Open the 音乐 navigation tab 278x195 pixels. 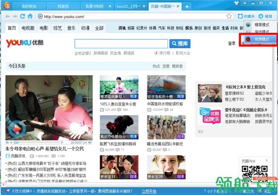tap(72, 28)
